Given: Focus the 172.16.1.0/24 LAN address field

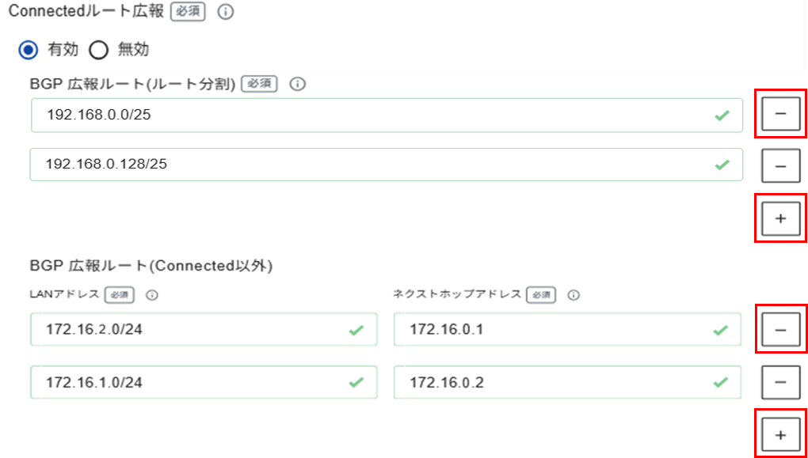Looking at the screenshot, I should (x=204, y=382).
